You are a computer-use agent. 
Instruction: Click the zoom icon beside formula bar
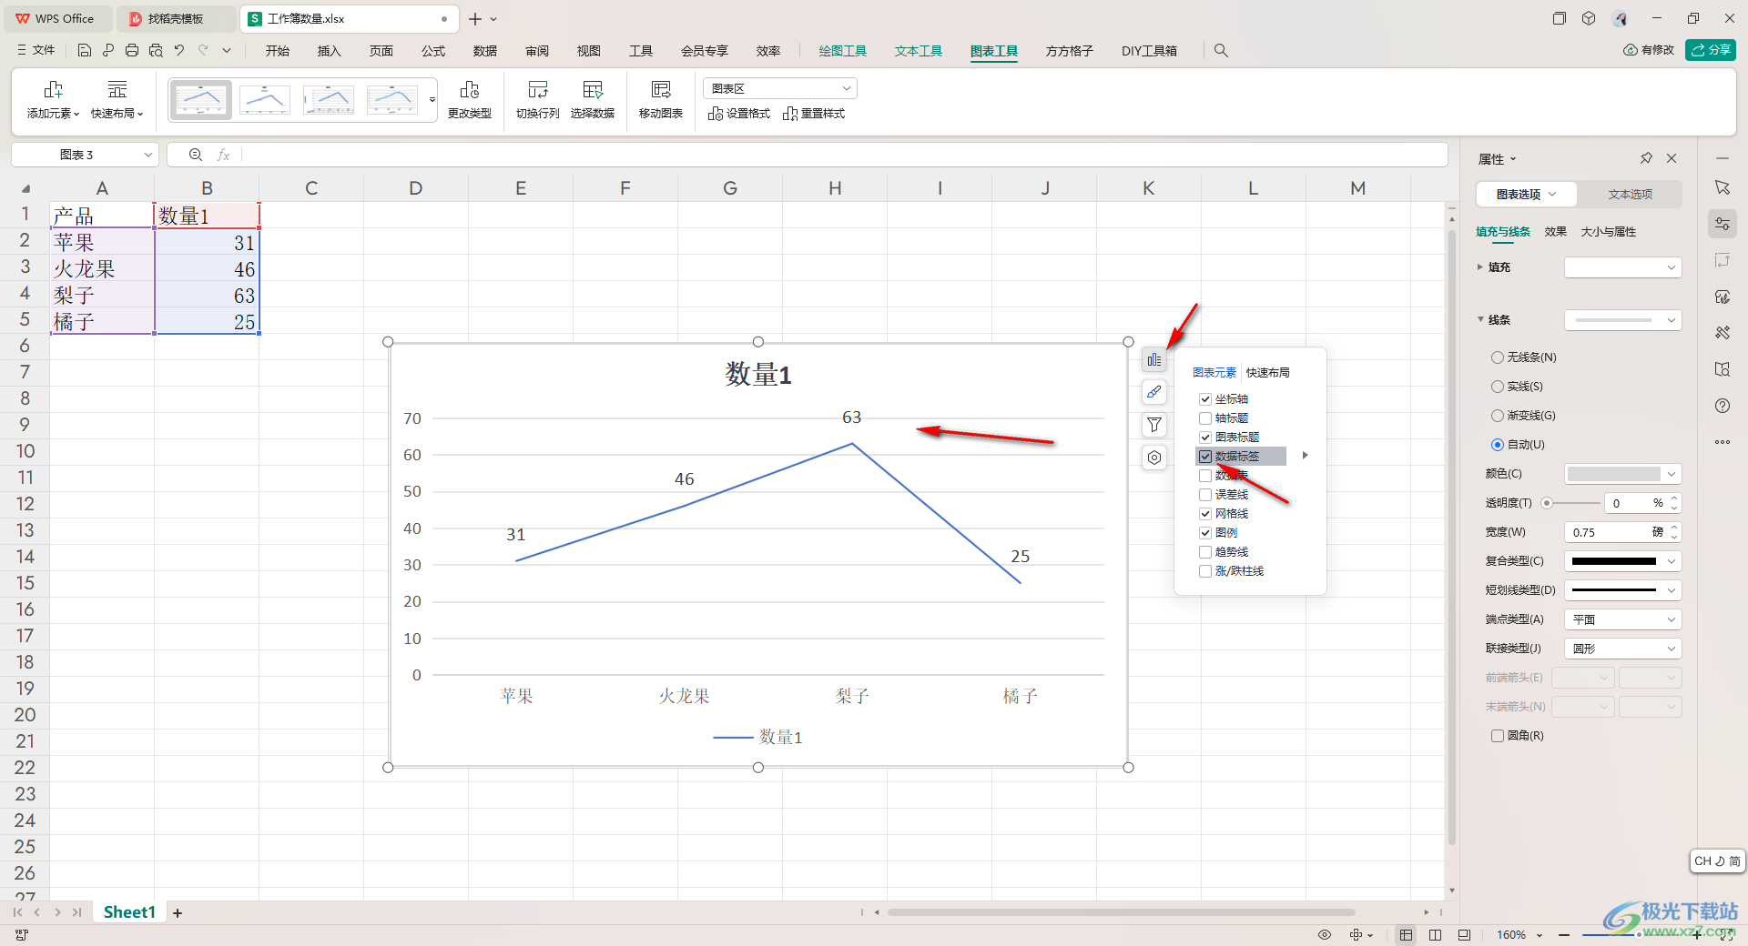click(x=195, y=155)
